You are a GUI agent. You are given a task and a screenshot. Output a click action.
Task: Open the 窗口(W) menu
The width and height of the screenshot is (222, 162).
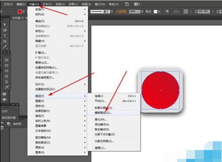100,4
